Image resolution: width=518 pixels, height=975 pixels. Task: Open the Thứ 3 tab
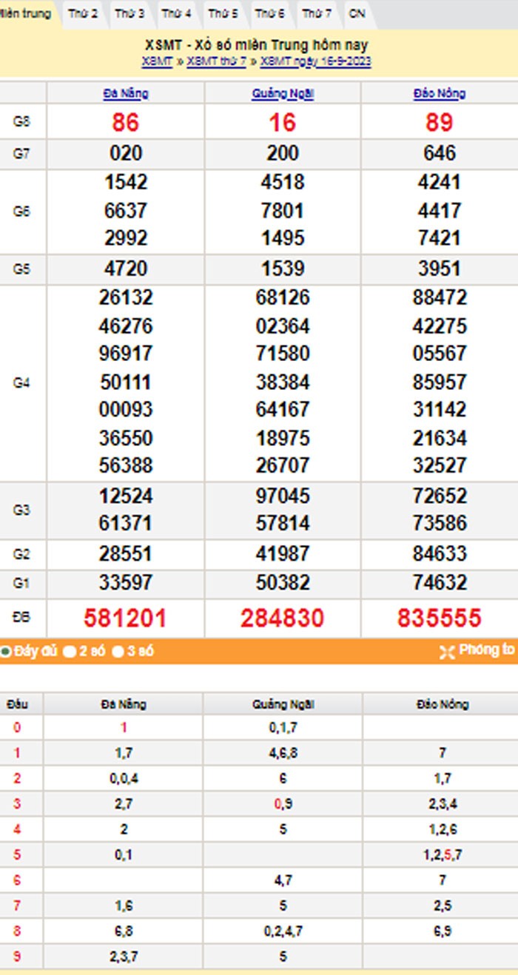(x=130, y=13)
